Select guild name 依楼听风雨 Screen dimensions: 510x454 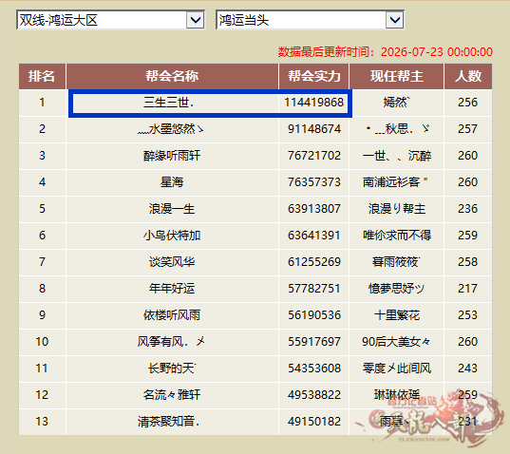coord(172,315)
